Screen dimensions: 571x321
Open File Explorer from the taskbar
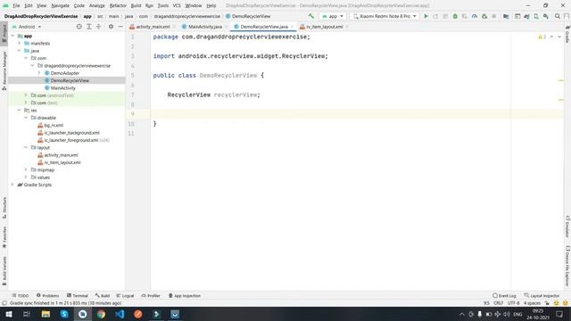[x=46, y=314]
